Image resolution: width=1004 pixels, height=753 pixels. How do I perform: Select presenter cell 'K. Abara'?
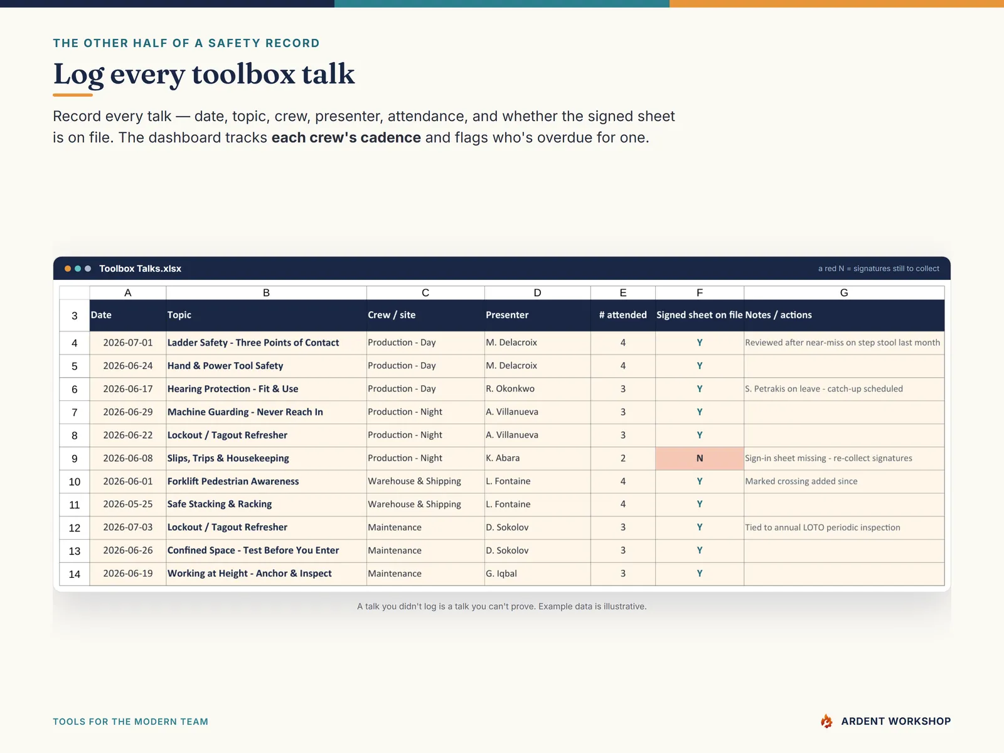coord(537,458)
